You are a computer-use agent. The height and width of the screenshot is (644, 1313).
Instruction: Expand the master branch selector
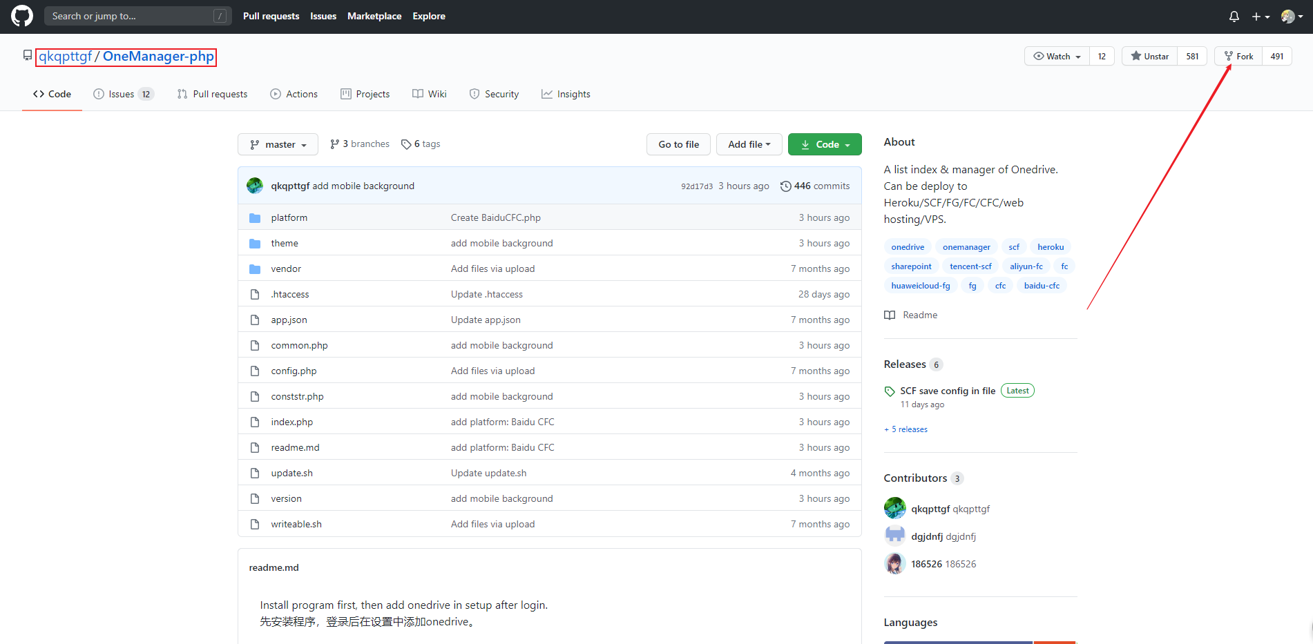[x=278, y=144]
